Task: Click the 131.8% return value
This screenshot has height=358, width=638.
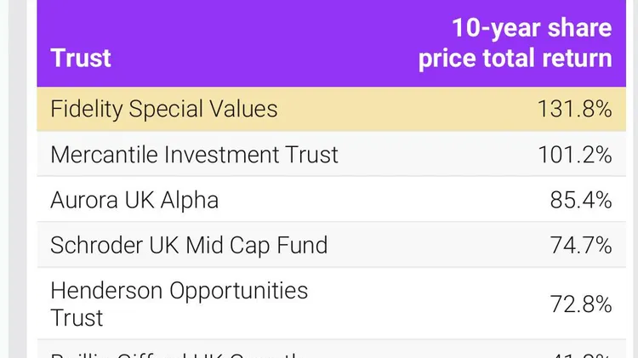Action: 574,109
